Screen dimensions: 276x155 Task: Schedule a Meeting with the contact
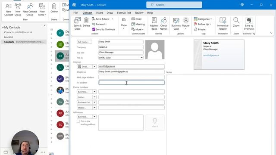tap(138, 24)
